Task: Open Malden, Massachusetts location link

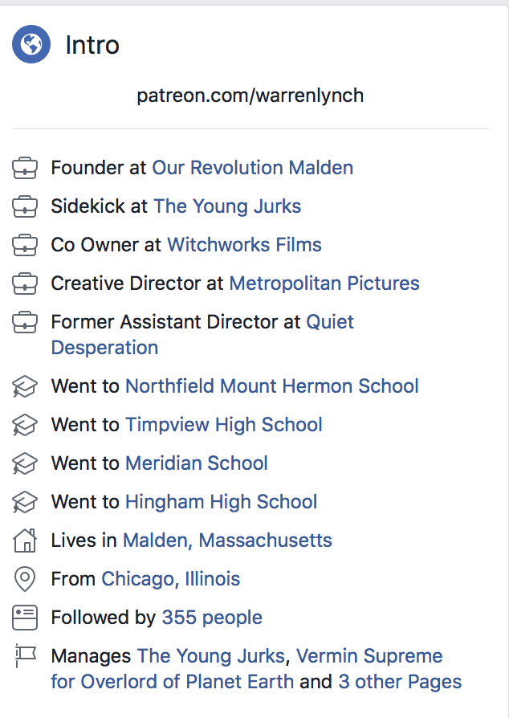Action: [227, 541]
